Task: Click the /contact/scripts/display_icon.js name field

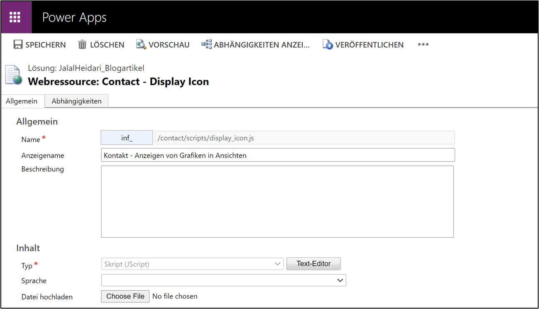Action: tap(305, 138)
